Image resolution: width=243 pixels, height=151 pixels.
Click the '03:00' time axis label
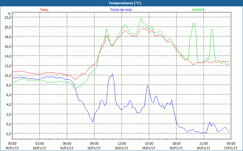(39, 143)
